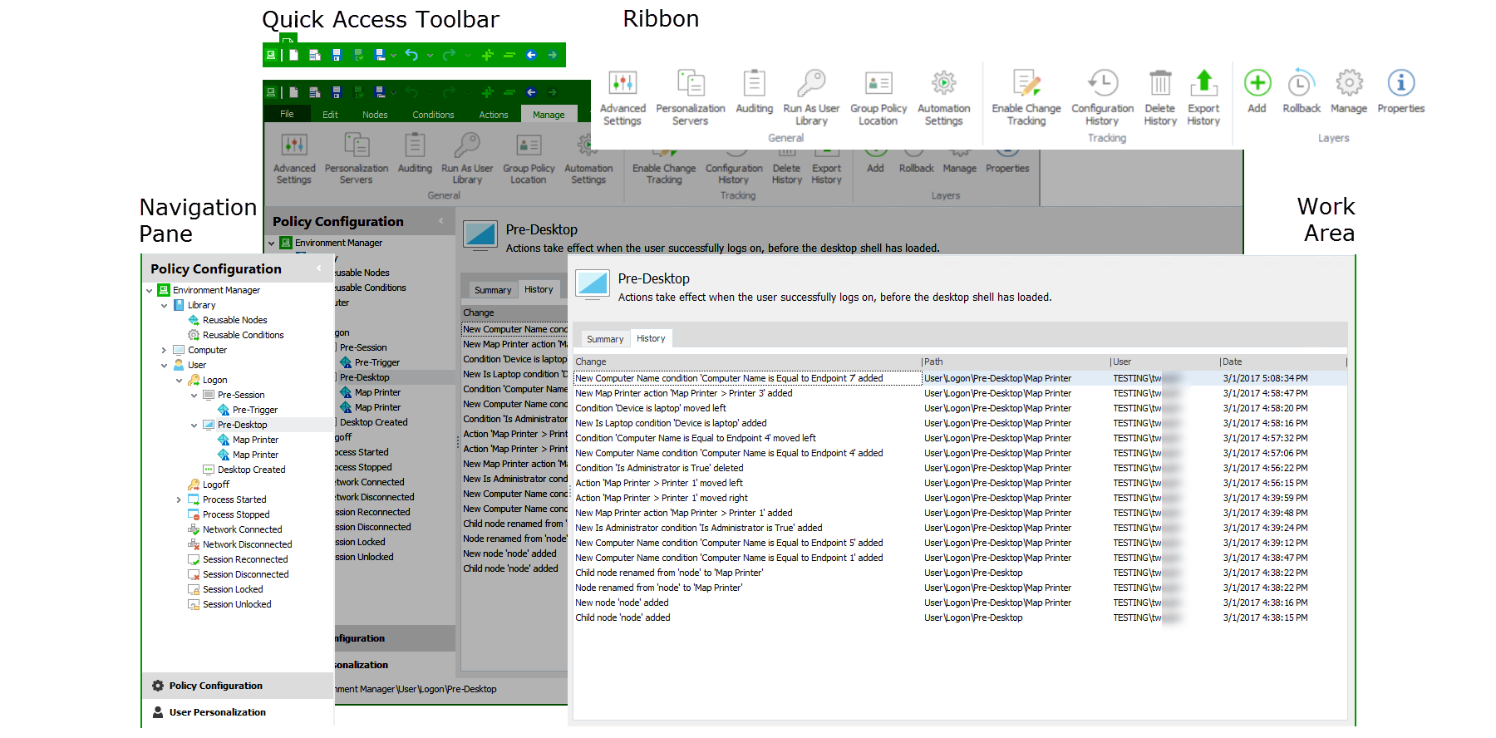This screenshot has width=1496, height=738.
Task: Open Save As dropdown arrow in enlarged Quick Access Toolbar
Action: 393,56
